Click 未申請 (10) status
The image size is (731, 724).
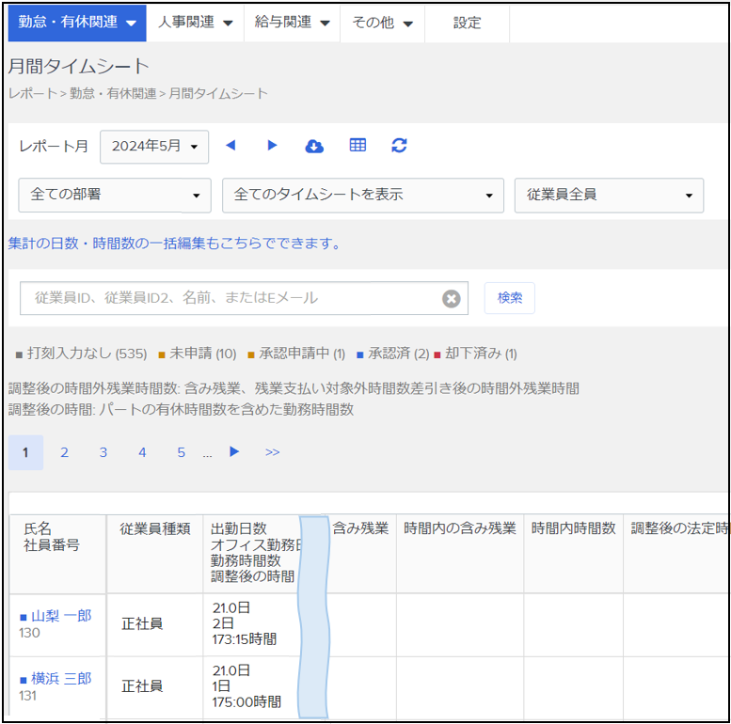198,354
